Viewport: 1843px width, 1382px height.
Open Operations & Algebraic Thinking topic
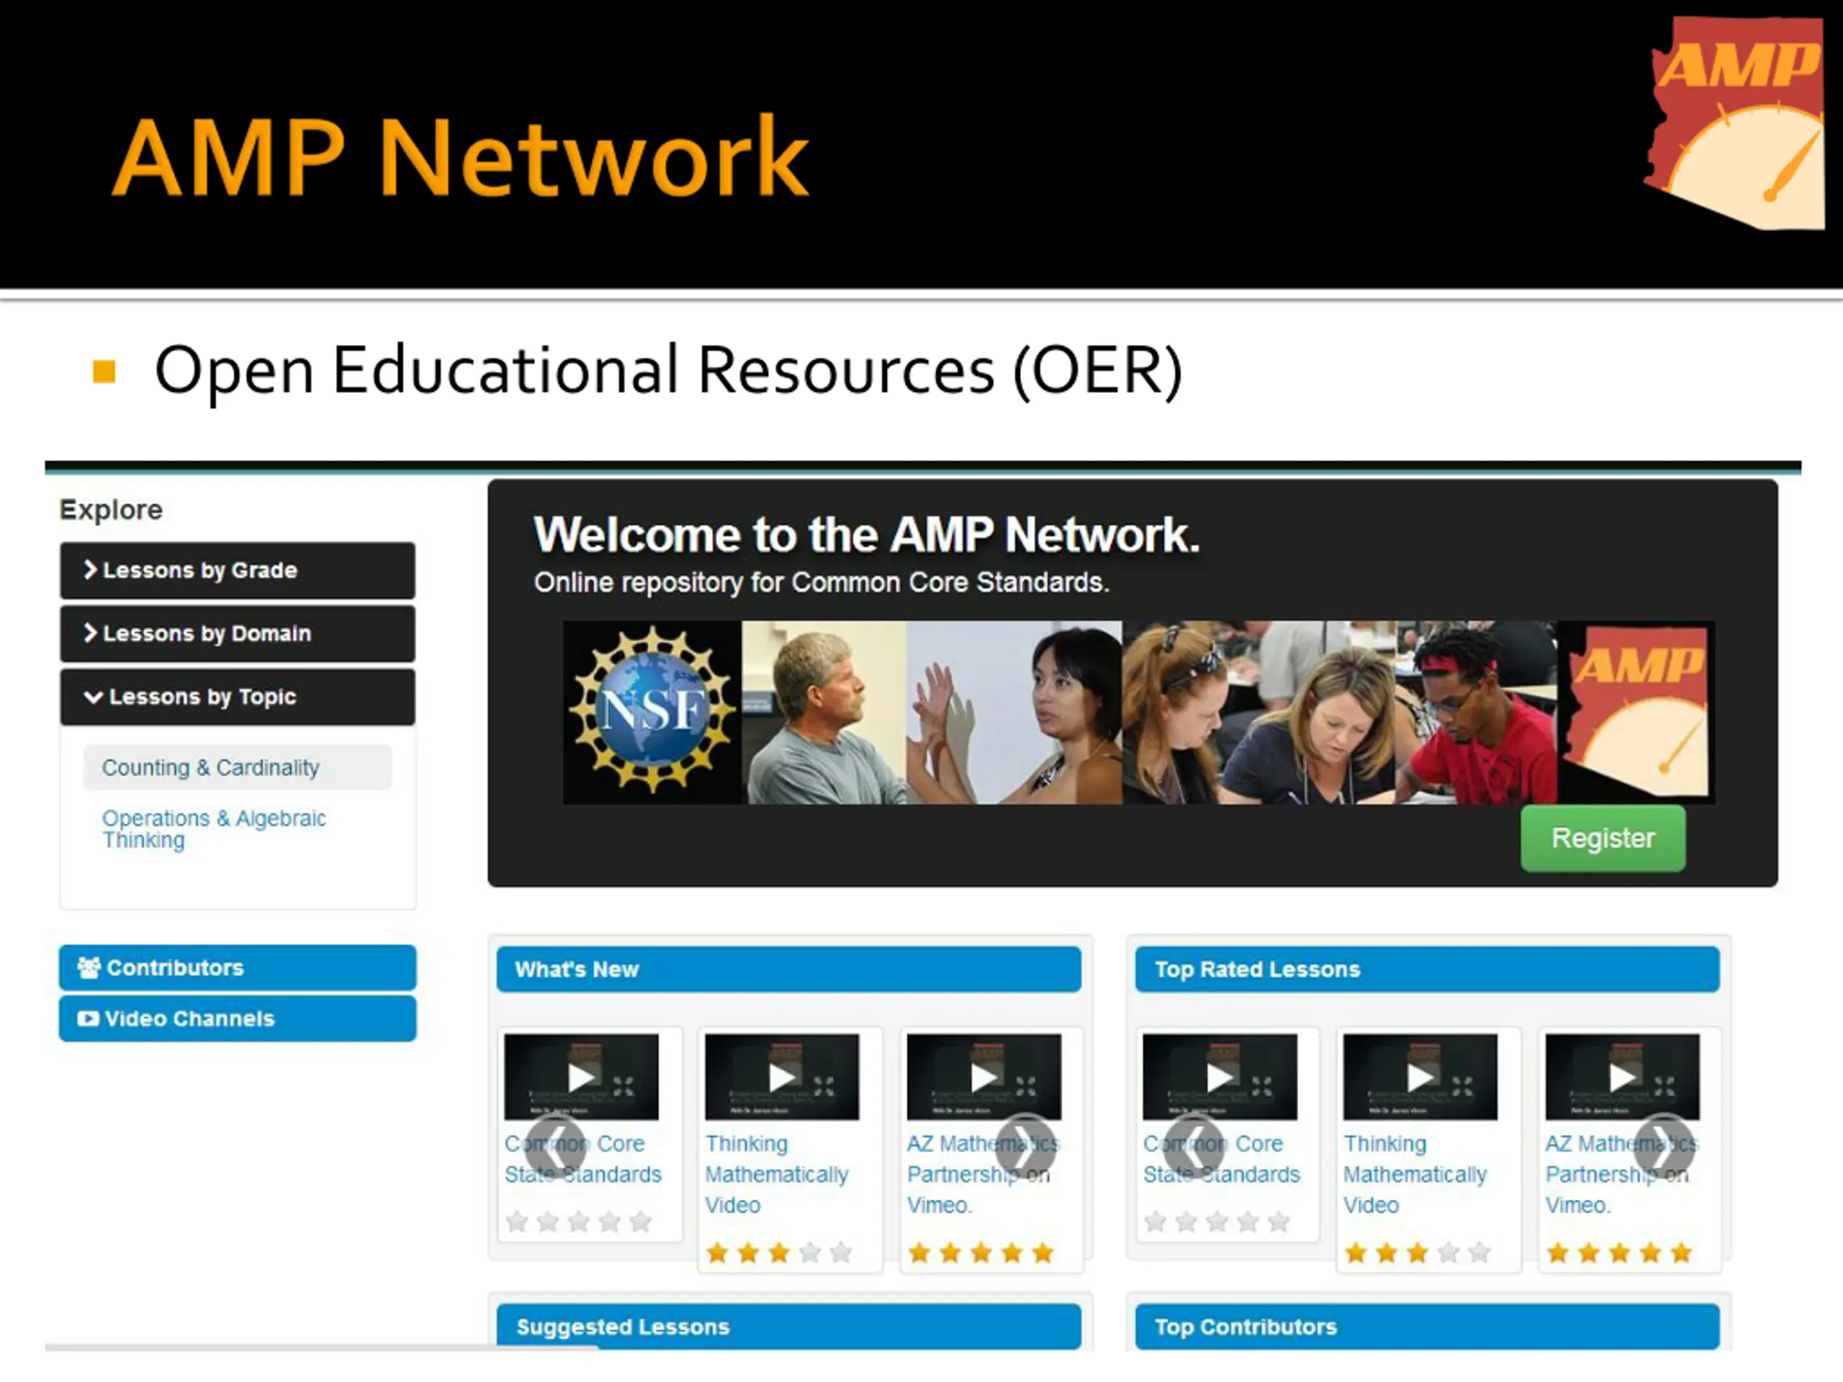point(213,829)
